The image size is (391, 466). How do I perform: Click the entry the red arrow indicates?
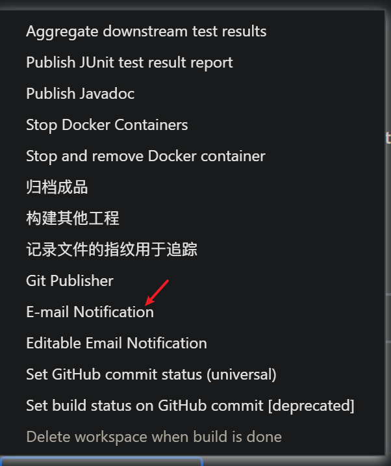(90, 312)
